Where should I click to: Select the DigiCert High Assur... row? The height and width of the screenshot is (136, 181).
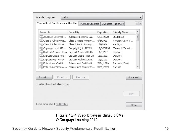coord(87,59)
